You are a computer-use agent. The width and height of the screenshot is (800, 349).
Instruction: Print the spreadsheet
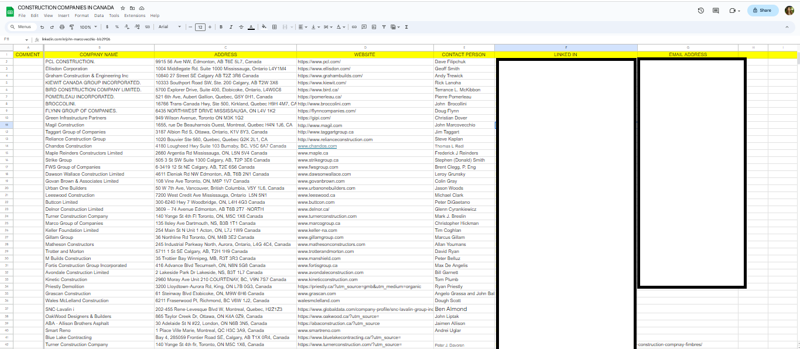tap(62, 27)
